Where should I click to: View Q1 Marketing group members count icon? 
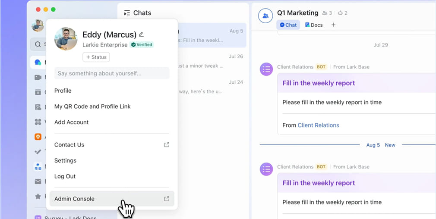point(327,13)
